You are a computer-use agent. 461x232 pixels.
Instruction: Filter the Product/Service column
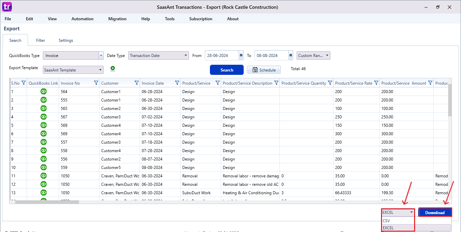point(218,83)
